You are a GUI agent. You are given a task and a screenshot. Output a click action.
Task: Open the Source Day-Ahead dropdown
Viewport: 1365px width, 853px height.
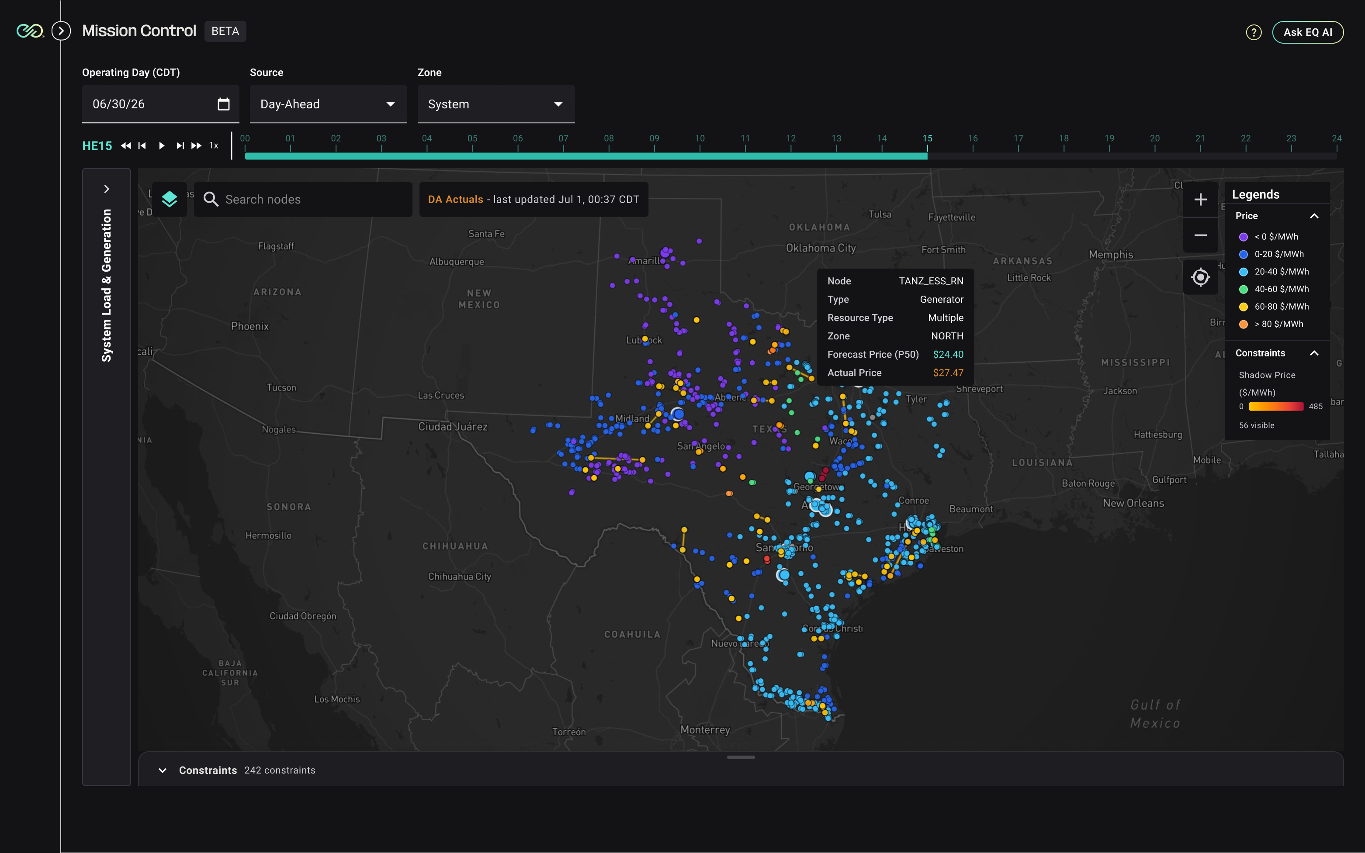tap(328, 104)
